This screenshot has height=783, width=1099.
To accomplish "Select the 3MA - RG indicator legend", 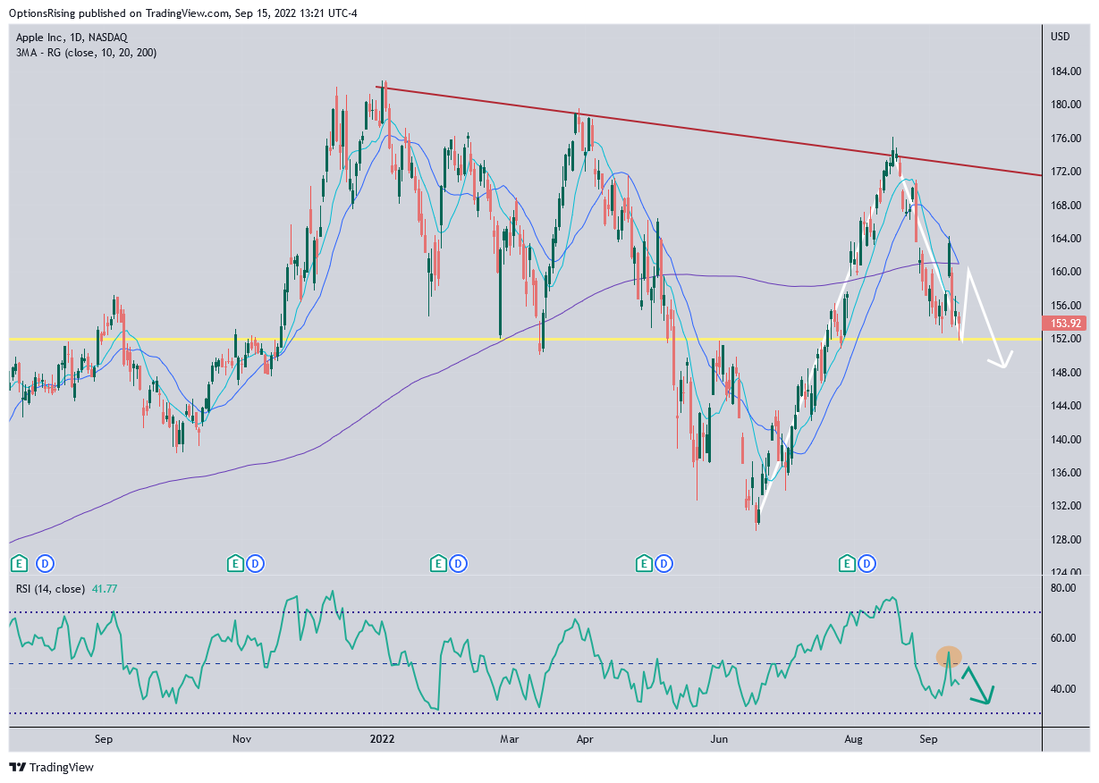I will tap(86, 53).
